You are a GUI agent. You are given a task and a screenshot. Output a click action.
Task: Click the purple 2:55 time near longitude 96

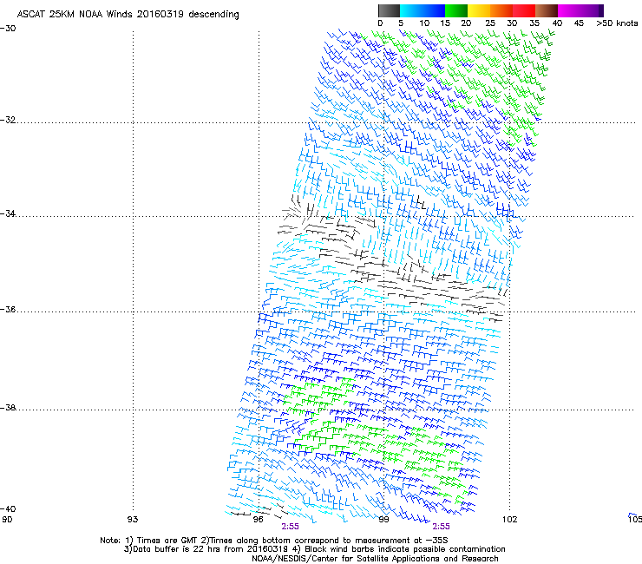coord(290,527)
